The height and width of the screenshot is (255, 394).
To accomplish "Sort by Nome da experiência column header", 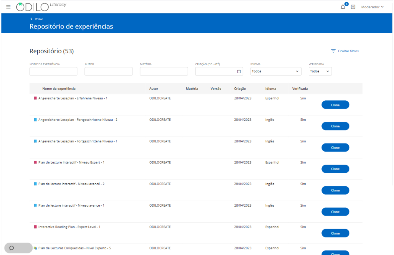I will 59,89.
